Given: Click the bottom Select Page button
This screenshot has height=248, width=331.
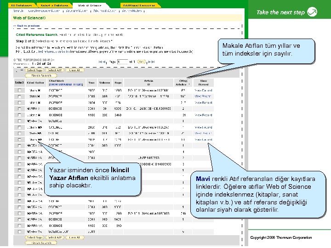Looking at the screenshot, I should click(x=34, y=237).
